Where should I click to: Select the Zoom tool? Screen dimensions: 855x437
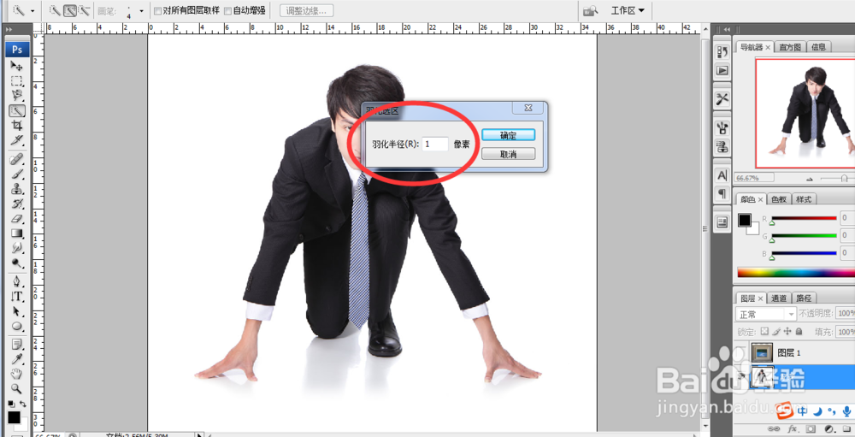pos(17,388)
